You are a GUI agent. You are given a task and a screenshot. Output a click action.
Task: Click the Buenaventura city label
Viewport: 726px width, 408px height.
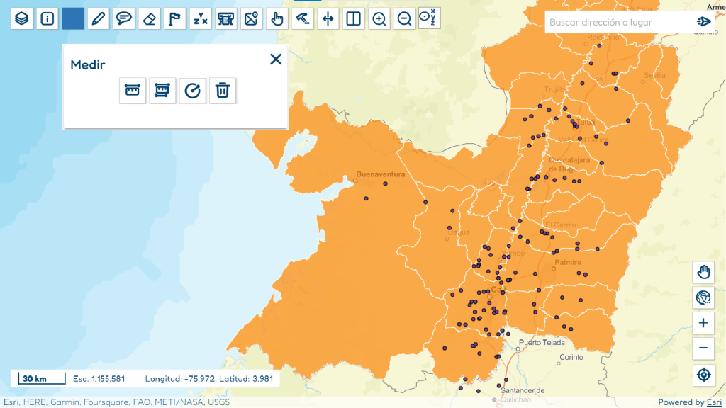pyautogui.click(x=381, y=174)
